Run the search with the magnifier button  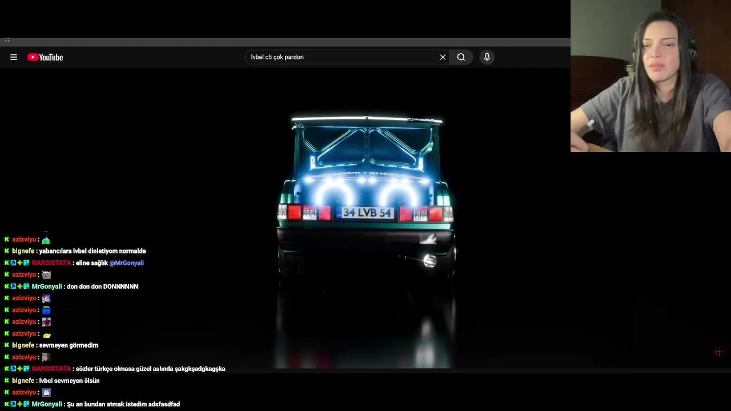tap(461, 57)
